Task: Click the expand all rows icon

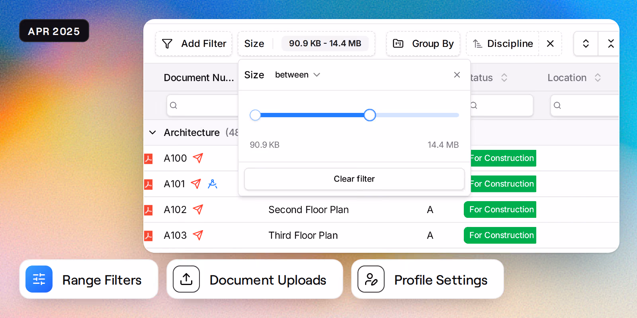Action: click(586, 44)
